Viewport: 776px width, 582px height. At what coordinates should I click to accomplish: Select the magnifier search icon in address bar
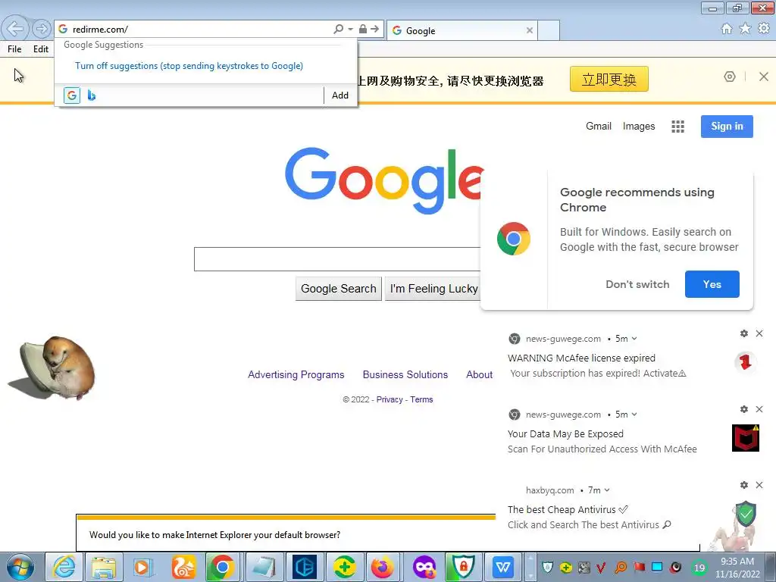coord(338,30)
